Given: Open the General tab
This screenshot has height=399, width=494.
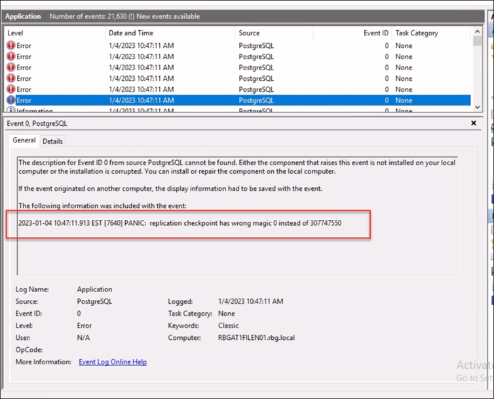Looking at the screenshot, I should (24, 140).
